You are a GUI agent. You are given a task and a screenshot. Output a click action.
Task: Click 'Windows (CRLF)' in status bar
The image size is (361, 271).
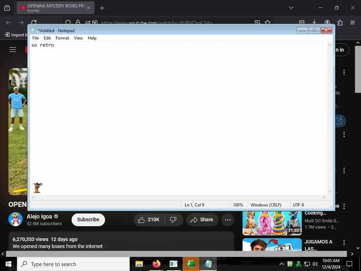pos(266,205)
